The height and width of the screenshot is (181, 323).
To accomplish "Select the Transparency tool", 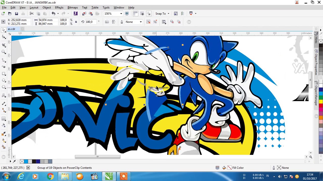I will [x=4, y=125].
